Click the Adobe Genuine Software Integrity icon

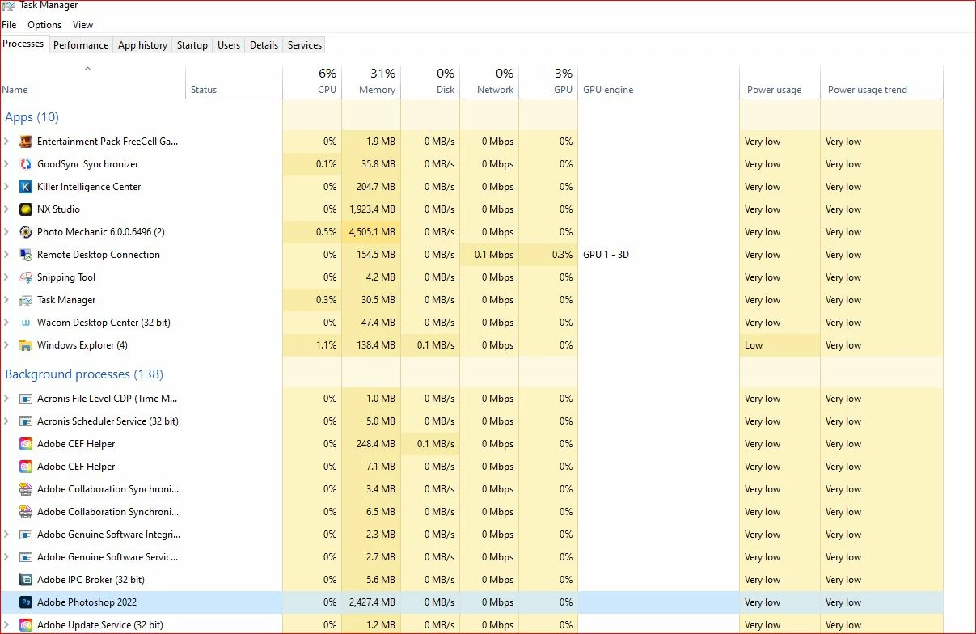(x=25, y=535)
